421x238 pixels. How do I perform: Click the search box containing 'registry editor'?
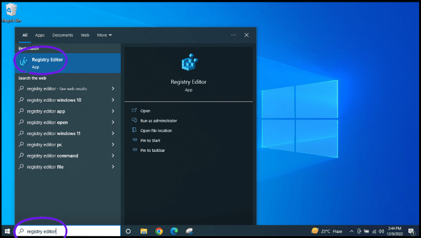pos(68,231)
